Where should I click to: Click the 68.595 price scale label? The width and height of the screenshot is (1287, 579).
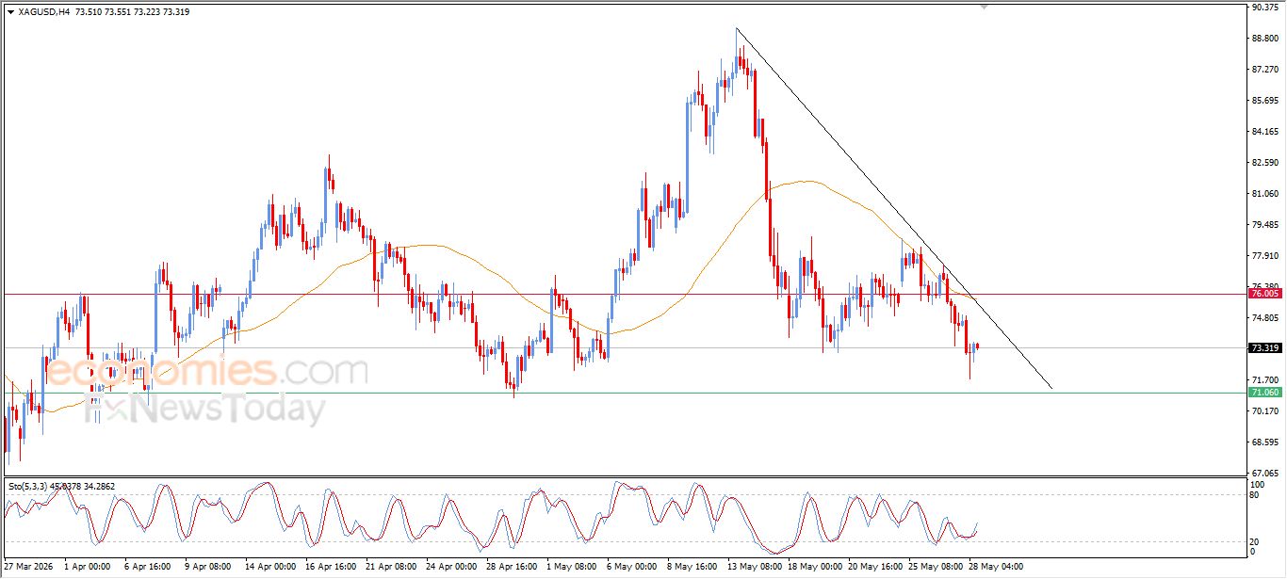coord(1264,442)
